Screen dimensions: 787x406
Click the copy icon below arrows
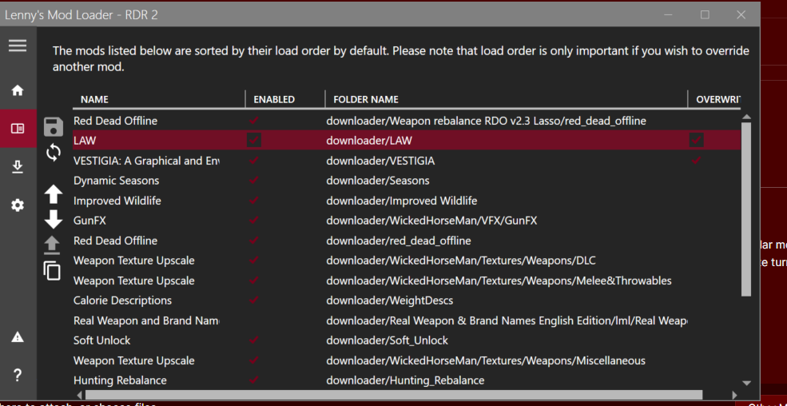(x=53, y=270)
